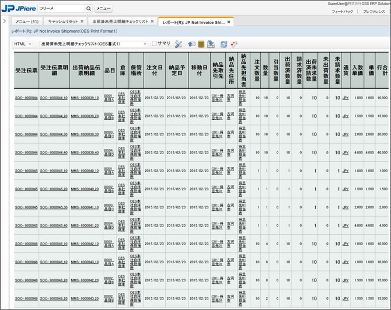
Task: Close the レポート(R): JP Not Invoice tab
Action: tap(229, 22)
